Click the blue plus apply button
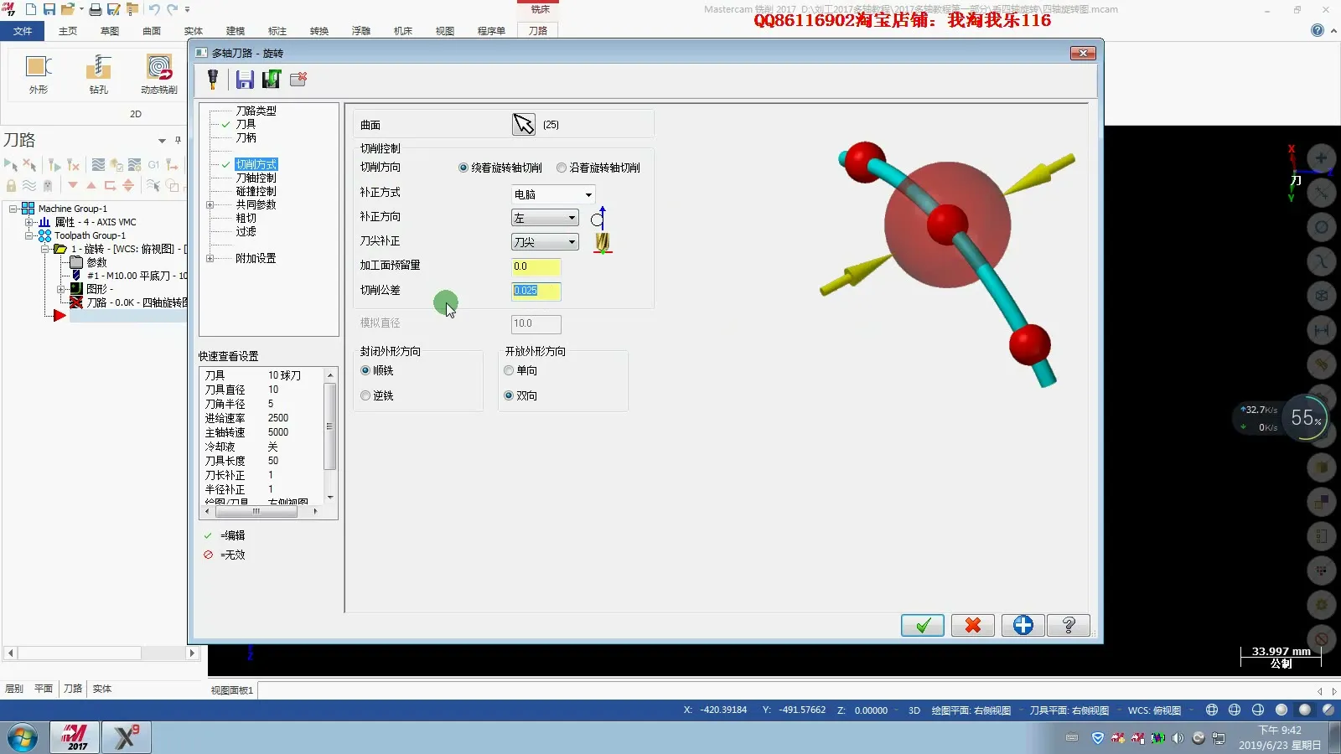This screenshot has height=754, width=1341. pyautogui.click(x=1023, y=625)
